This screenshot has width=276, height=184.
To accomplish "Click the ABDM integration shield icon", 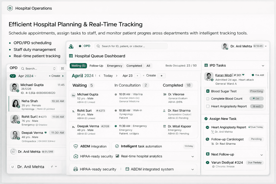I will [76, 146].
